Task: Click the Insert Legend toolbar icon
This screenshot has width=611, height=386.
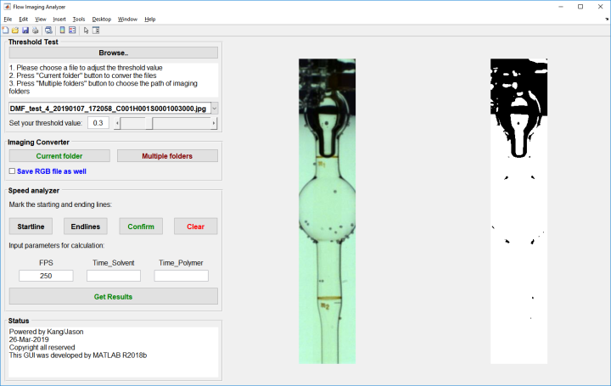Action: 72,30
